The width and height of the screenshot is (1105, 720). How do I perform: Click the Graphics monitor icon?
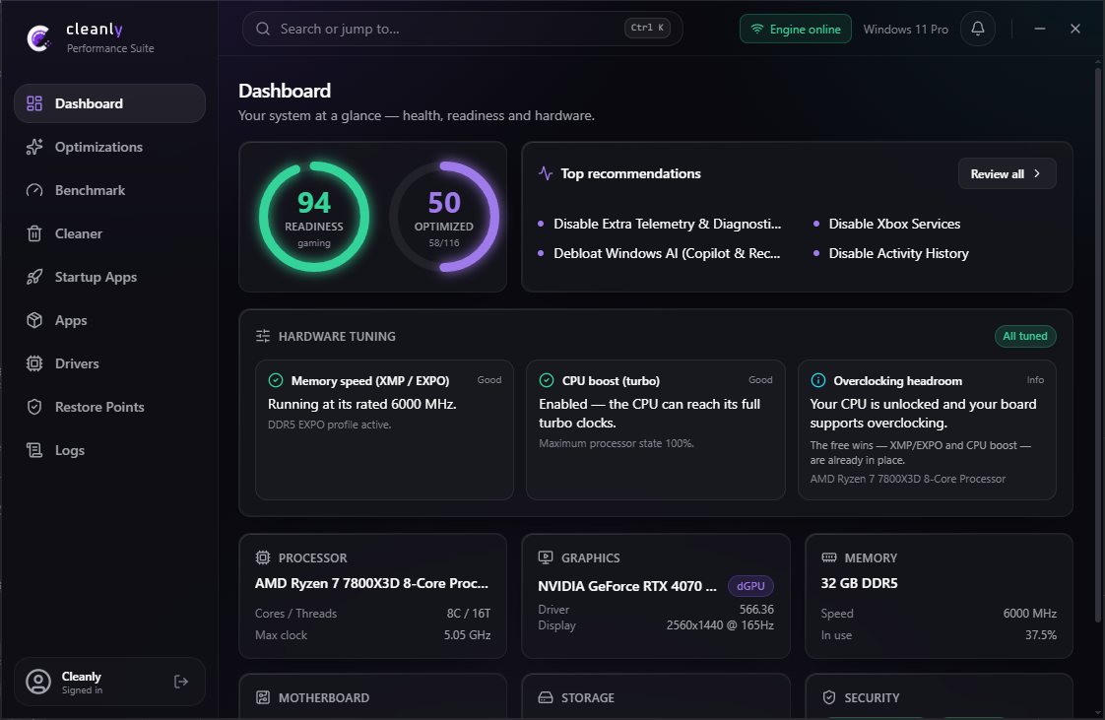[x=546, y=557]
